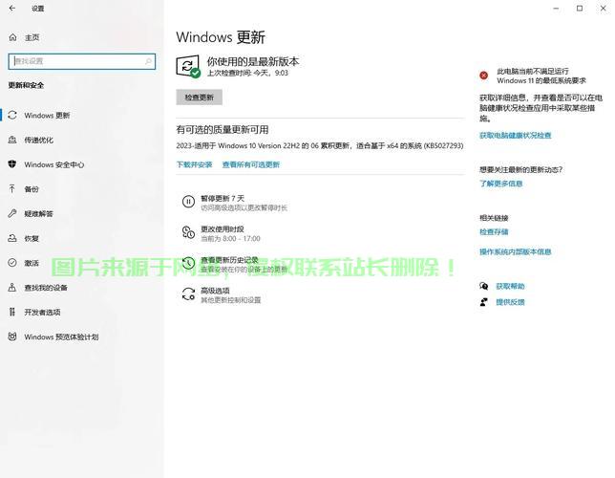Open 更改使用时段 option
Viewport: 615px width, 478px height.
click(x=222, y=233)
